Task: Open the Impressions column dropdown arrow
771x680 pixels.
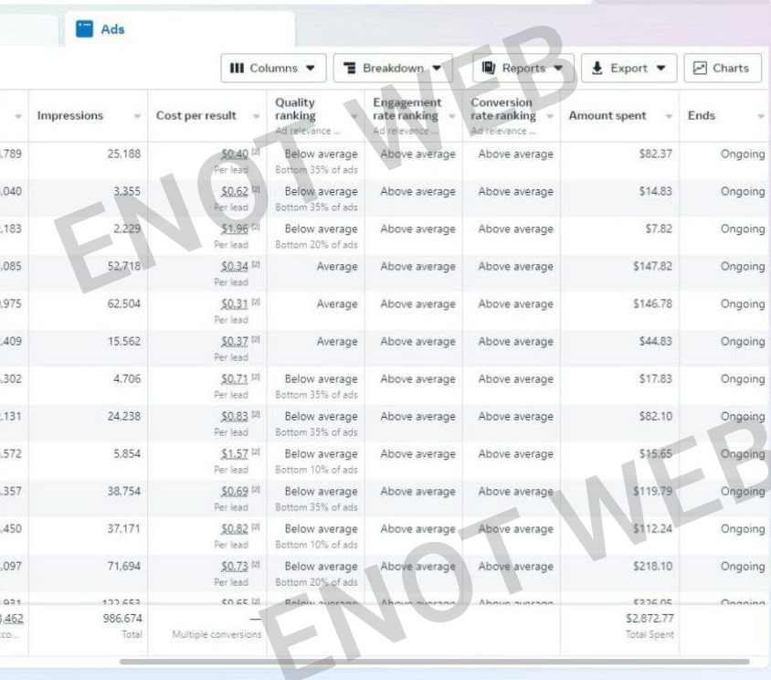Action: click(x=137, y=116)
